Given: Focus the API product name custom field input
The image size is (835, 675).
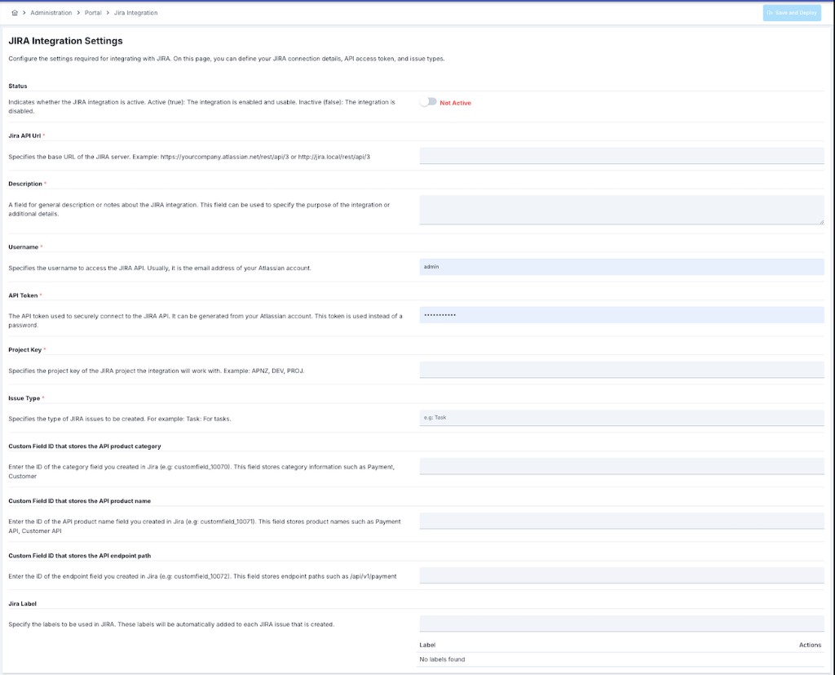Looking at the screenshot, I should tap(621, 521).
